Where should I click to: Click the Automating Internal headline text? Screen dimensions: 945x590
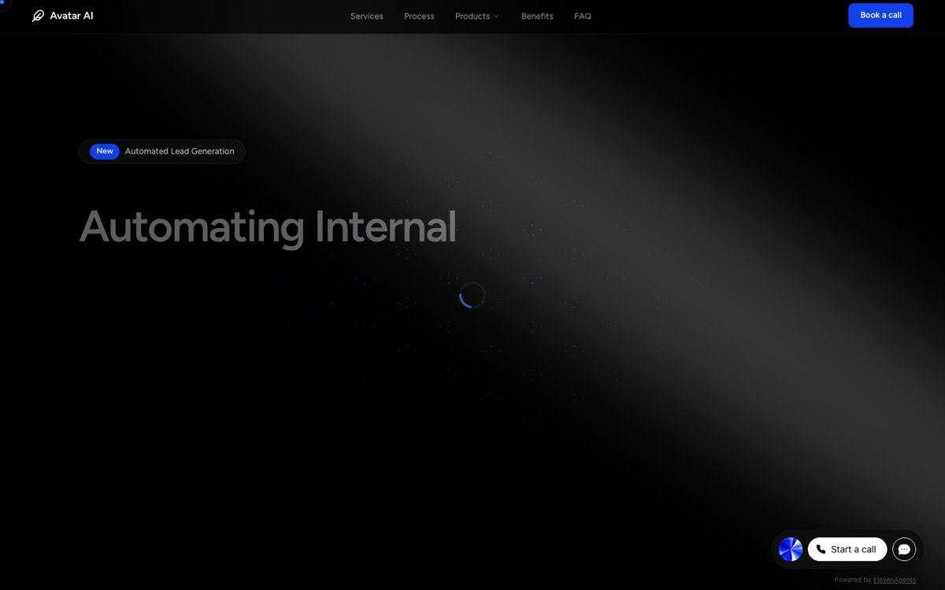pyautogui.click(x=268, y=227)
